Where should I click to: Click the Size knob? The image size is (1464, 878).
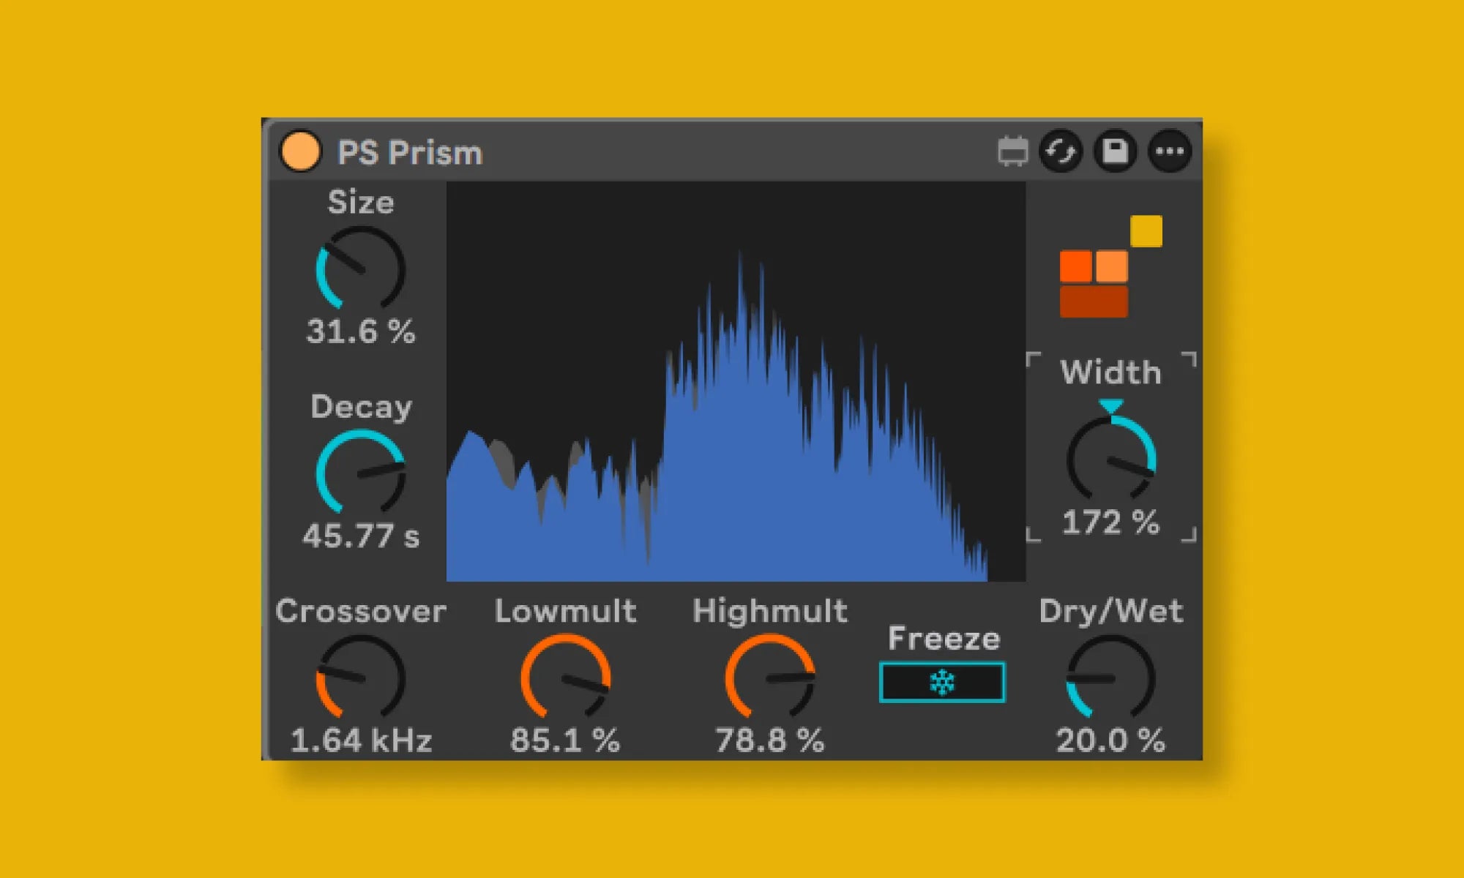360,269
